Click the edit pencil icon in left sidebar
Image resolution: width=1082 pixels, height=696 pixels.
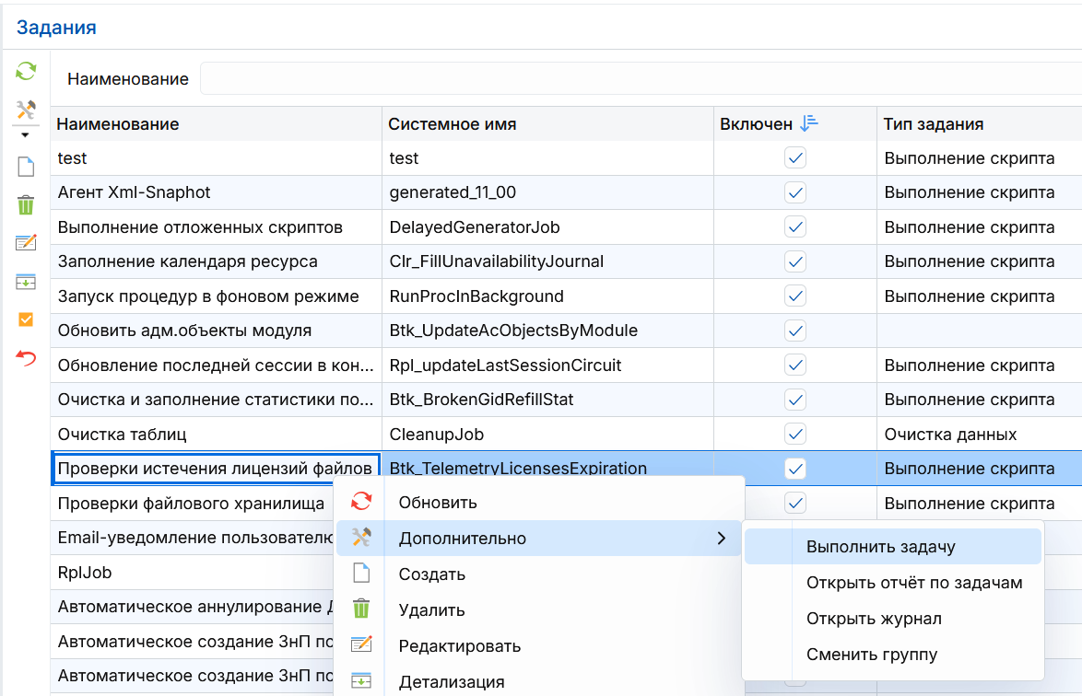point(26,243)
